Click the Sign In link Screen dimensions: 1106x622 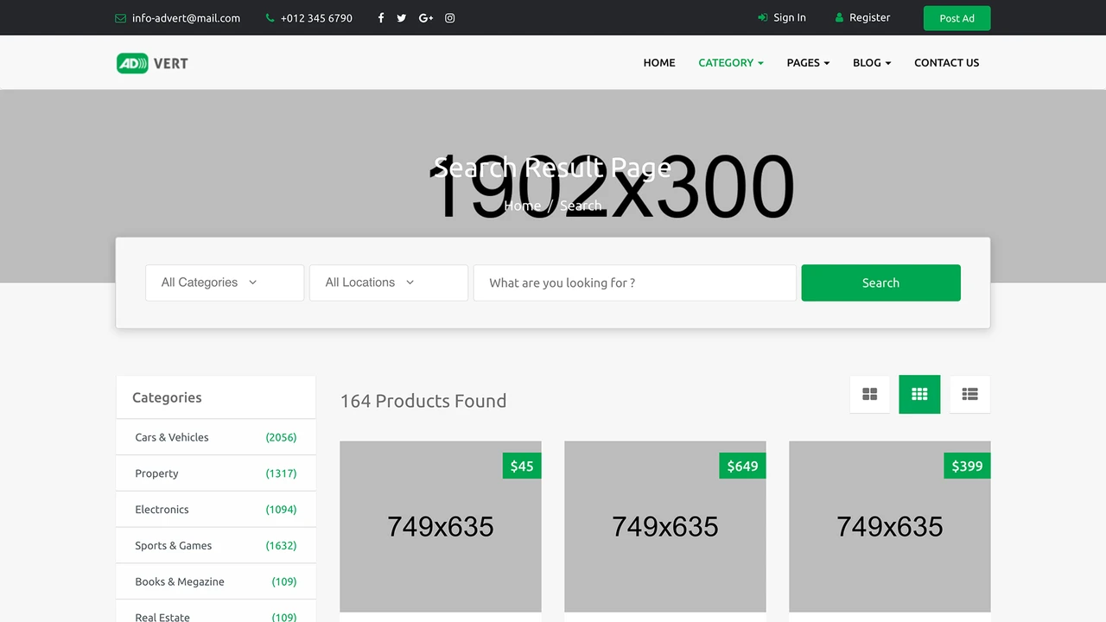(790, 17)
